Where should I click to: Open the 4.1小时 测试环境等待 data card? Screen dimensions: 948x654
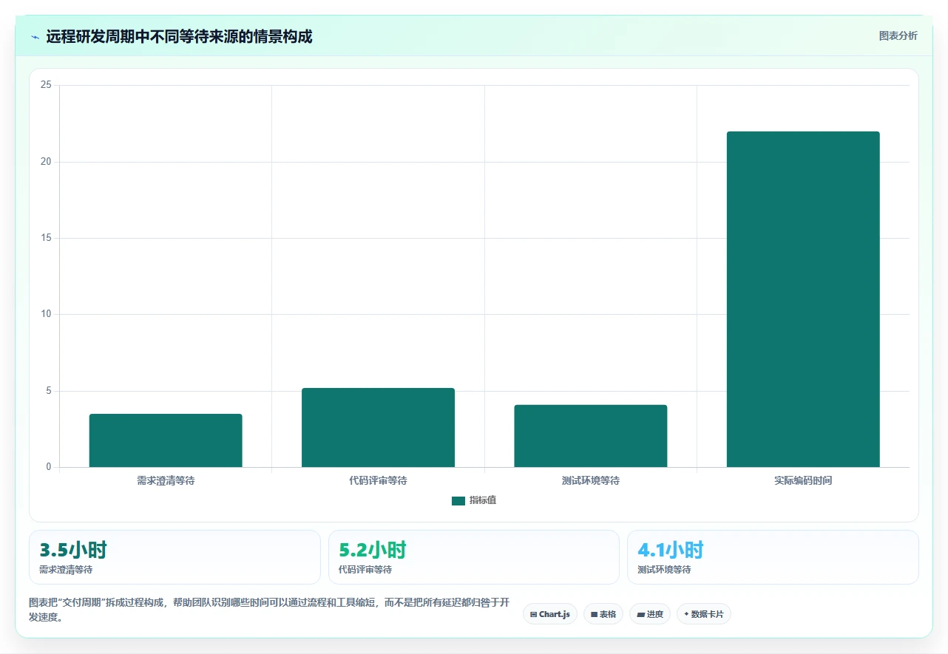click(773, 557)
